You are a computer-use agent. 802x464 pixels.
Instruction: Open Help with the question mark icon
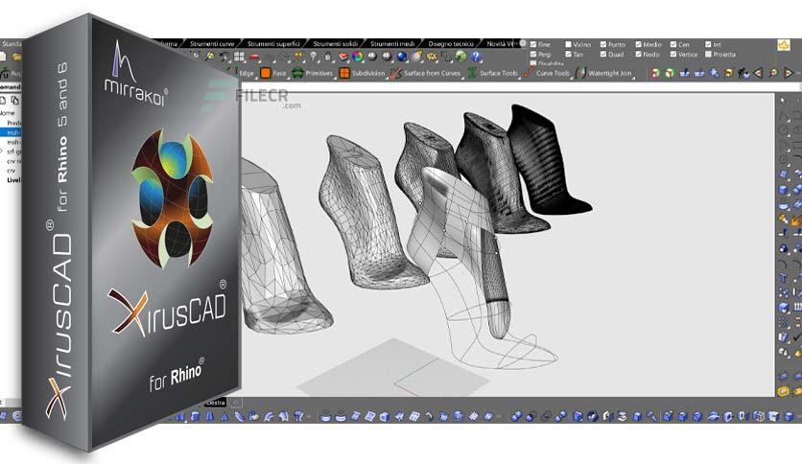pyautogui.click(x=476, y=57)
